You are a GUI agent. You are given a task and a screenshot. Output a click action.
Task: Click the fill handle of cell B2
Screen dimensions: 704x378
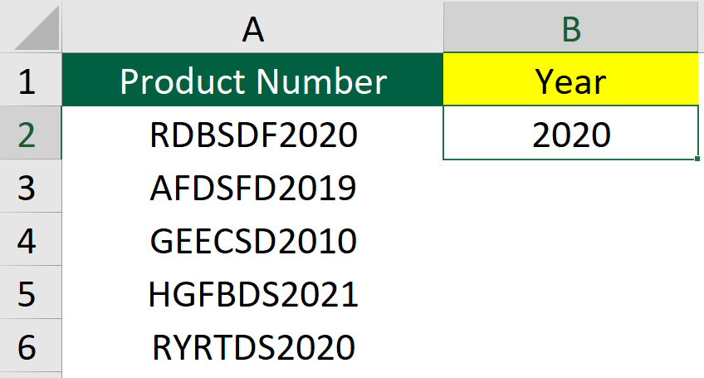pyautogui.click(x=697, y=158)
